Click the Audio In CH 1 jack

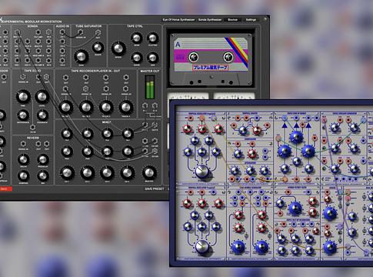point(62,32)
